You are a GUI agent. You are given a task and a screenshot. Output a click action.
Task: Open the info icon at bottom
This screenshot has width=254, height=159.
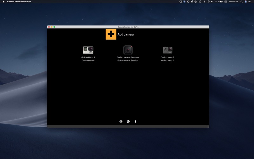coord(135,121)
